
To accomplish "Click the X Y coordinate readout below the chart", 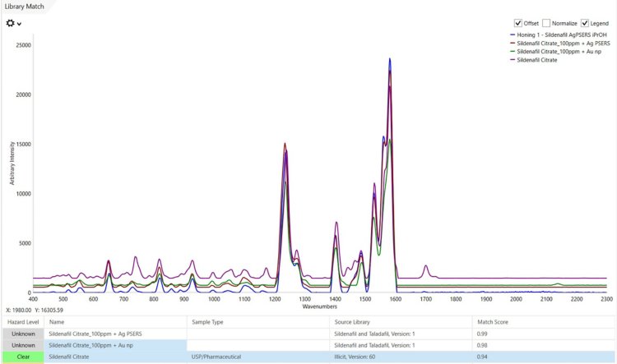I will 35,310.
